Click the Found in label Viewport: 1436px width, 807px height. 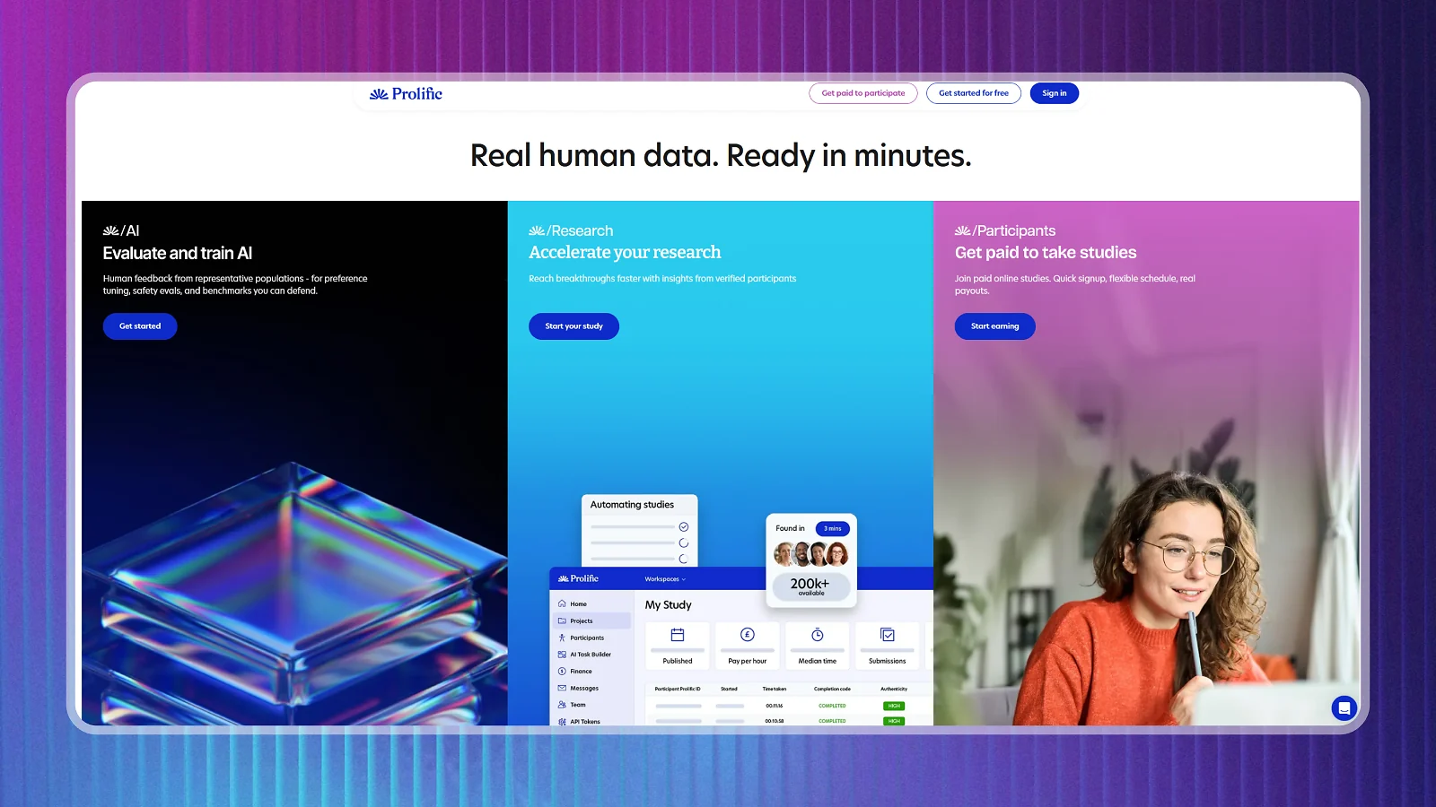pyautogui.click(x=791, y=528)
